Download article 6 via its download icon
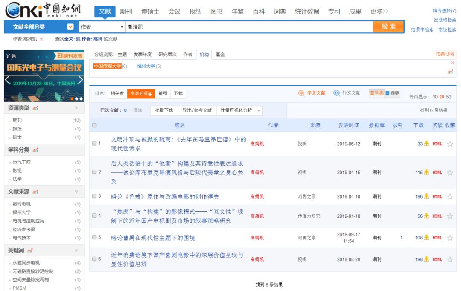Screen dimensions: 461x291 point(426,259)
